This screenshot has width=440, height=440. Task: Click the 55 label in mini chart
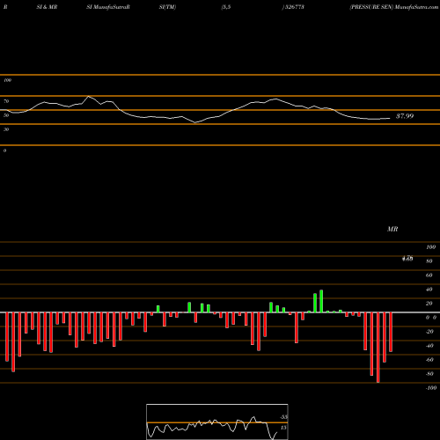pos(283,417)
